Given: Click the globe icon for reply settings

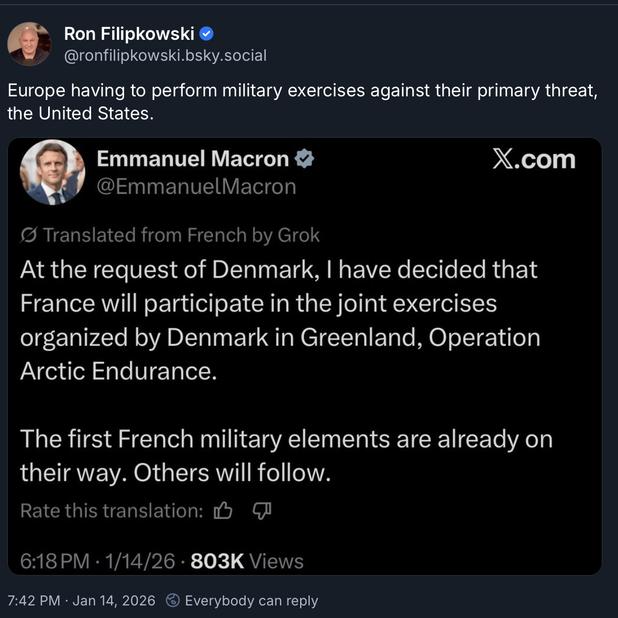Looking at the screenshot, I should point(173,600).
